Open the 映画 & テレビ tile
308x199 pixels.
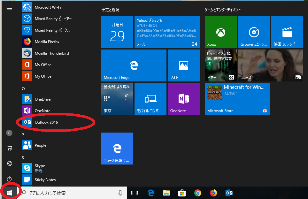coord(287,32)
